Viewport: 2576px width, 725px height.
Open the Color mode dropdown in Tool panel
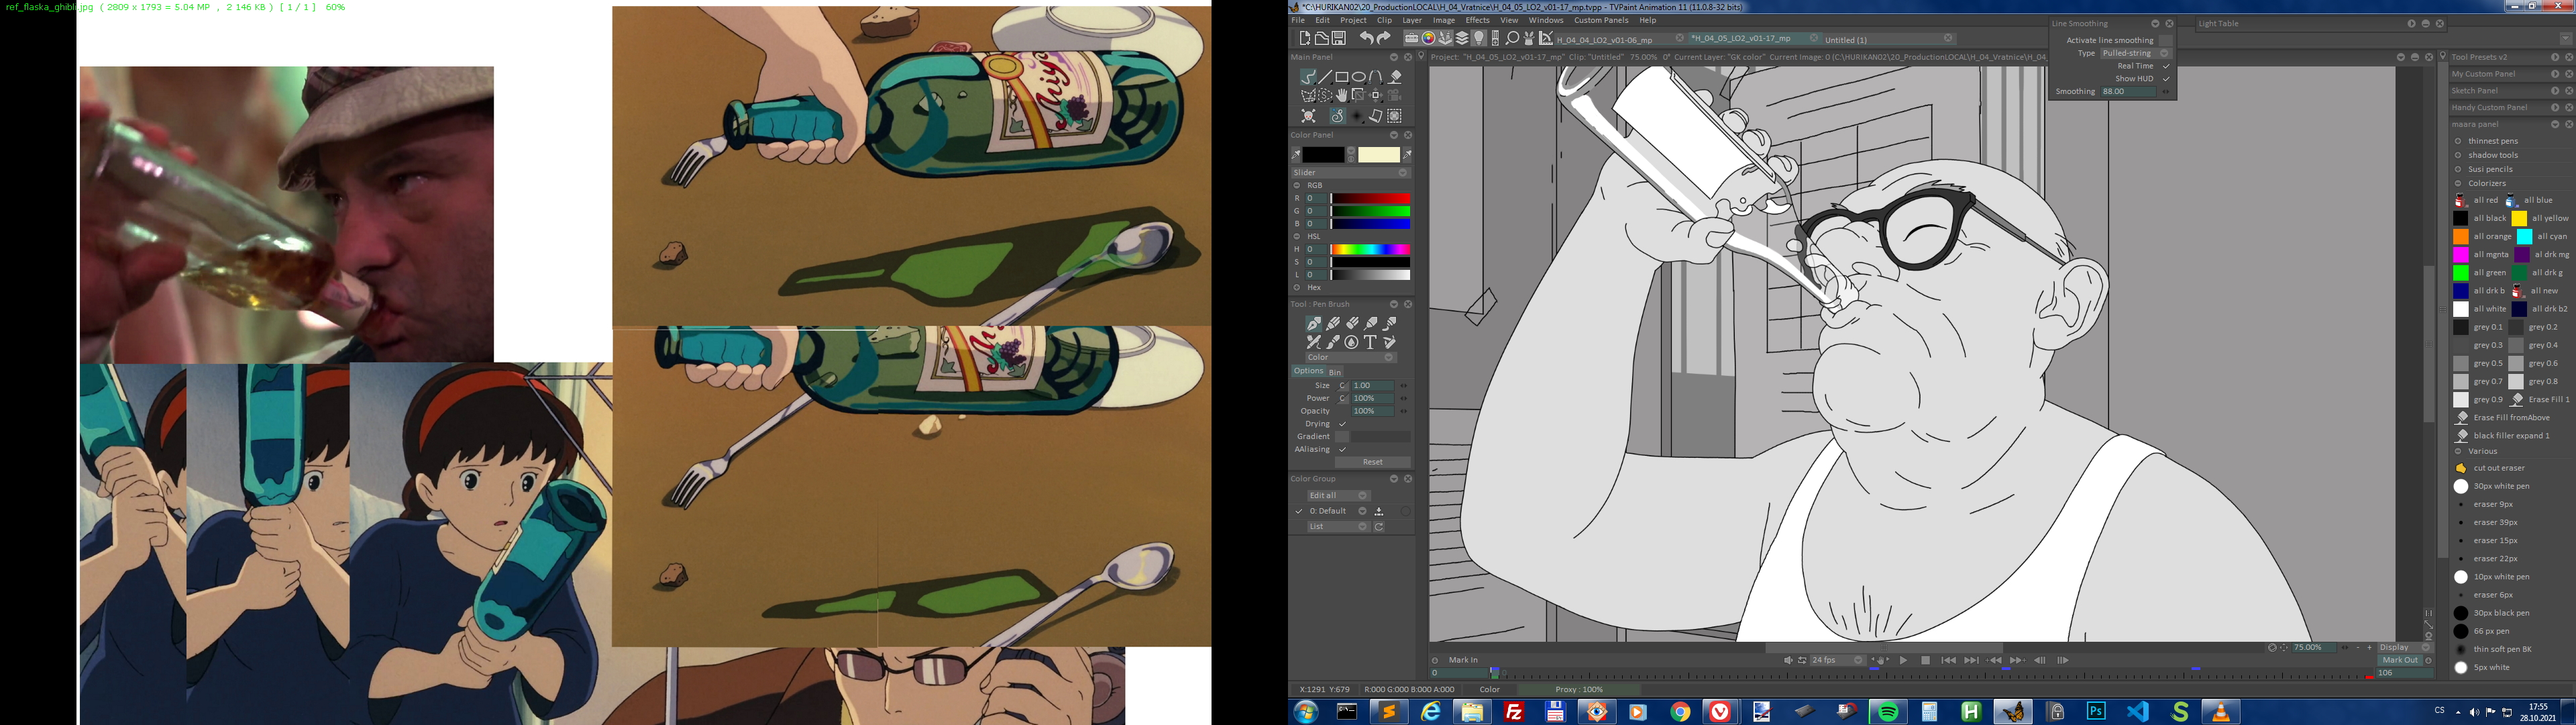1350,358
